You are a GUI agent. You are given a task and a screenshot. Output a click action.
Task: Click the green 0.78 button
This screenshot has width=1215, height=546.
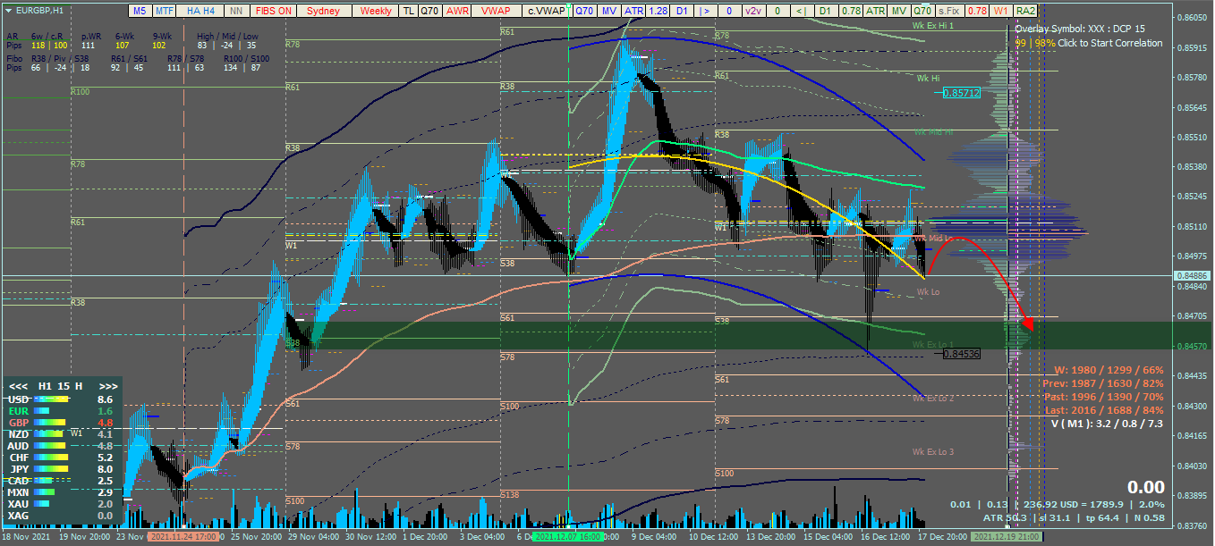click(x=851, y=11)
